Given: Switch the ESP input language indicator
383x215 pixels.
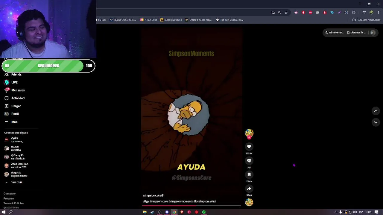Looking at the screenshot, I should [x=361, y=212].
